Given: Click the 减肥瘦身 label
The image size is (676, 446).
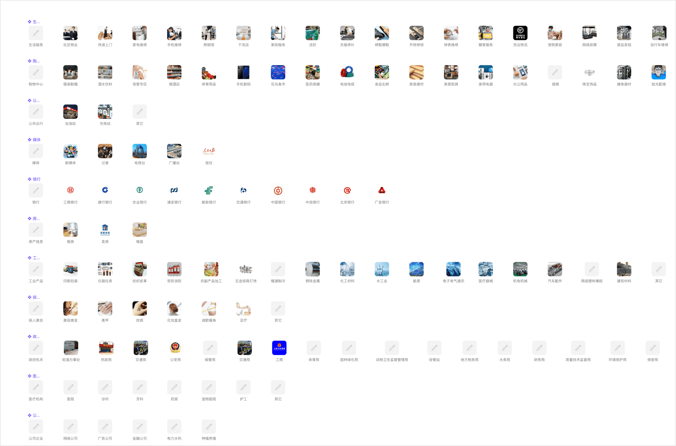Looking at the screenshot, I should click(209, 320).
